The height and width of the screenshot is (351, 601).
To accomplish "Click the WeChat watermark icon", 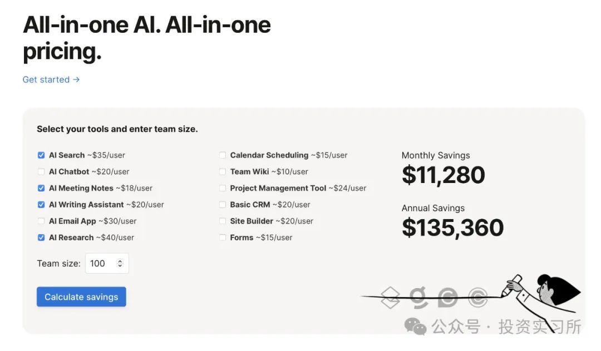I will (416, 326).
